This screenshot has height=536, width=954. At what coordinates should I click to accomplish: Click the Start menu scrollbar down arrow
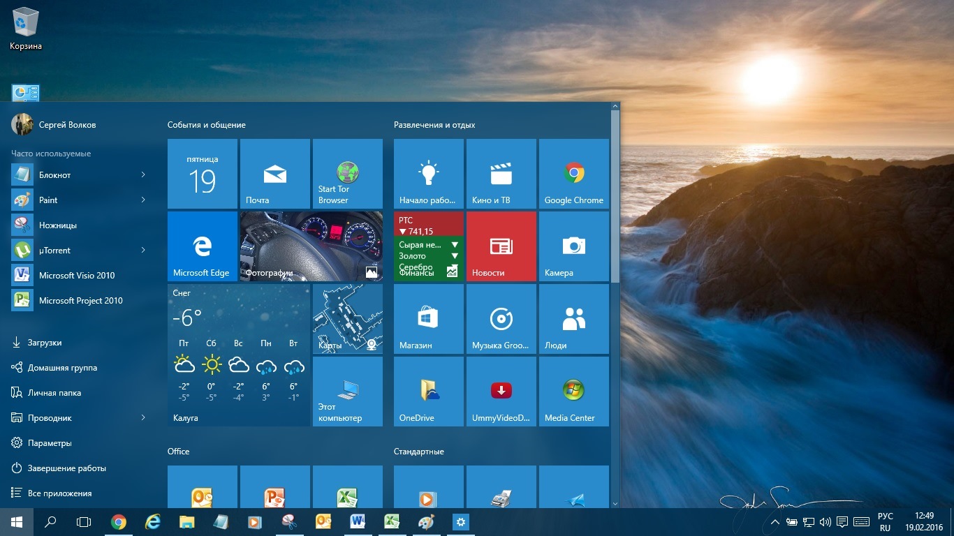coord(615,503)
